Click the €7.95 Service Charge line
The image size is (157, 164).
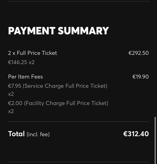pos(58,86)
